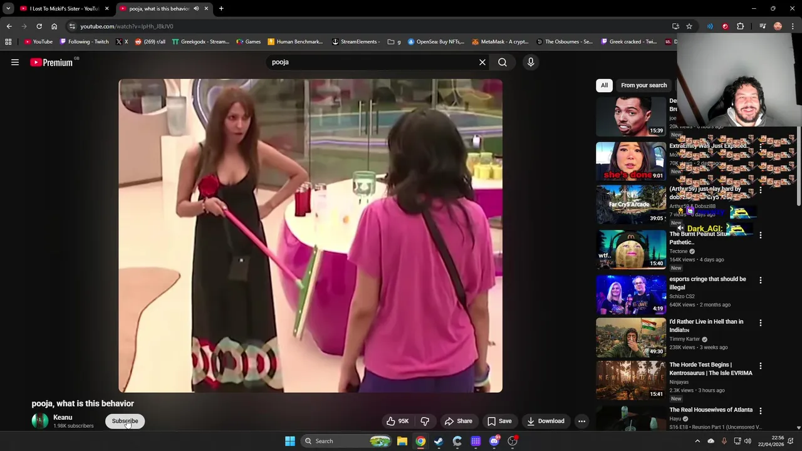Open the 'Human Benchmark' bookmark
Viewport: 802px width, 451px height.
coord(295,42)
